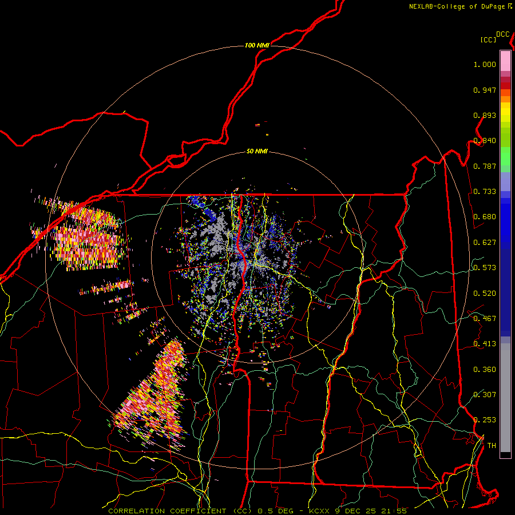Click the CORRELATION COEFFICIENT (CC) caption text

pos(180,511)
